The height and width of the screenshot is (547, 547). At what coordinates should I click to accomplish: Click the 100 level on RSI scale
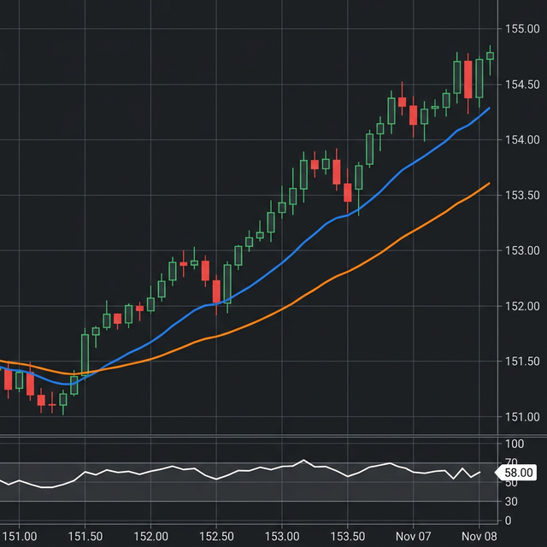click(515, 444)
